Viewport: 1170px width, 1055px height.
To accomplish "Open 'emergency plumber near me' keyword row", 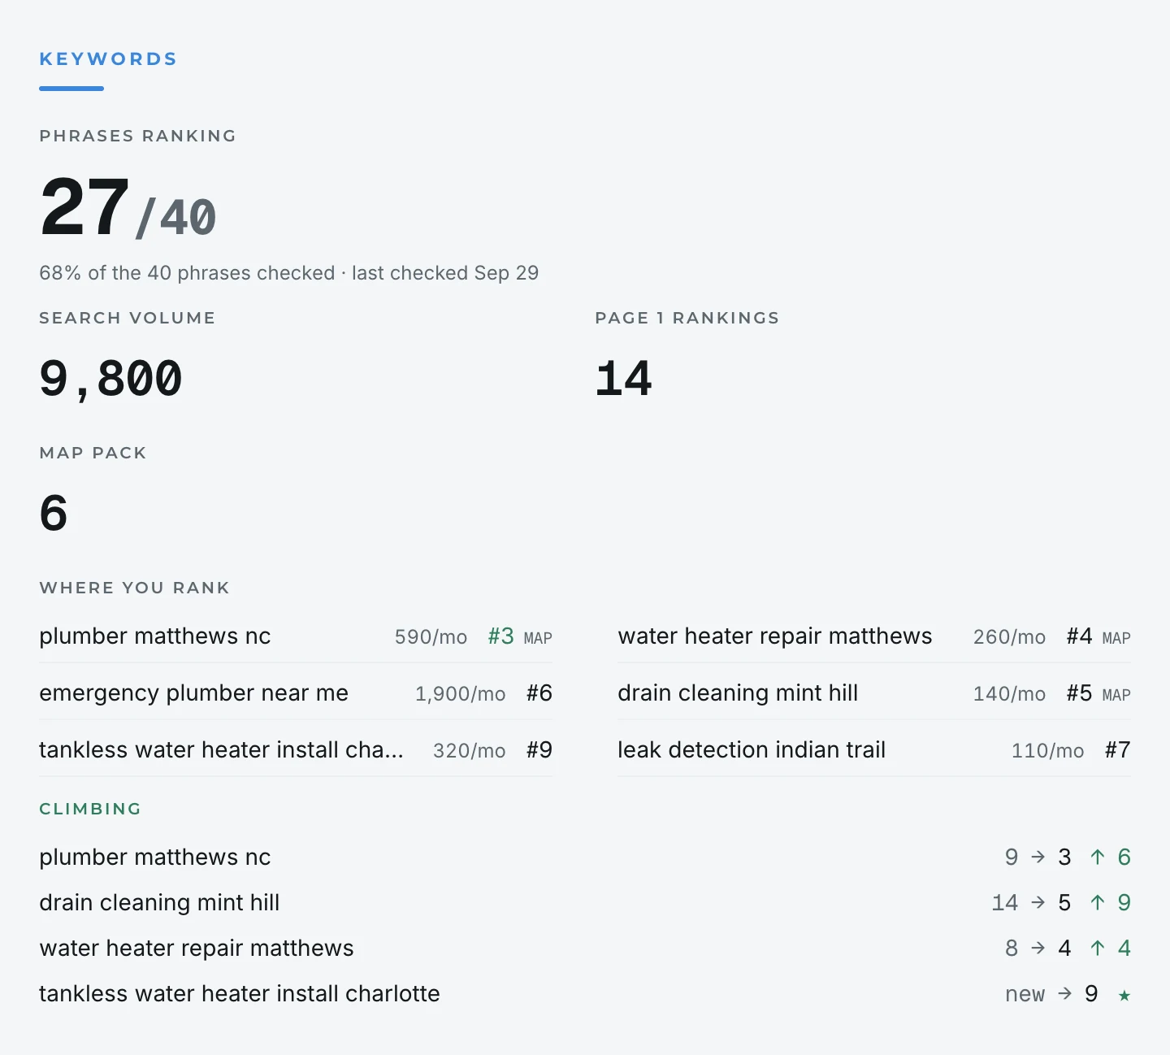I will coord(296,693).
